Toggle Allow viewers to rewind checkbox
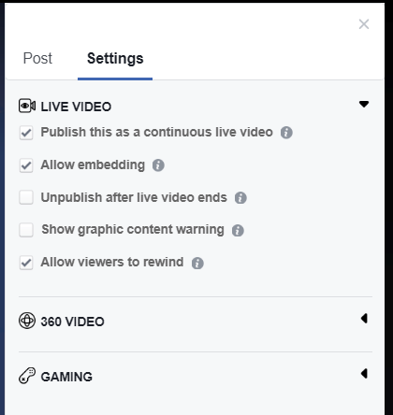 click(x=26, y=263)
